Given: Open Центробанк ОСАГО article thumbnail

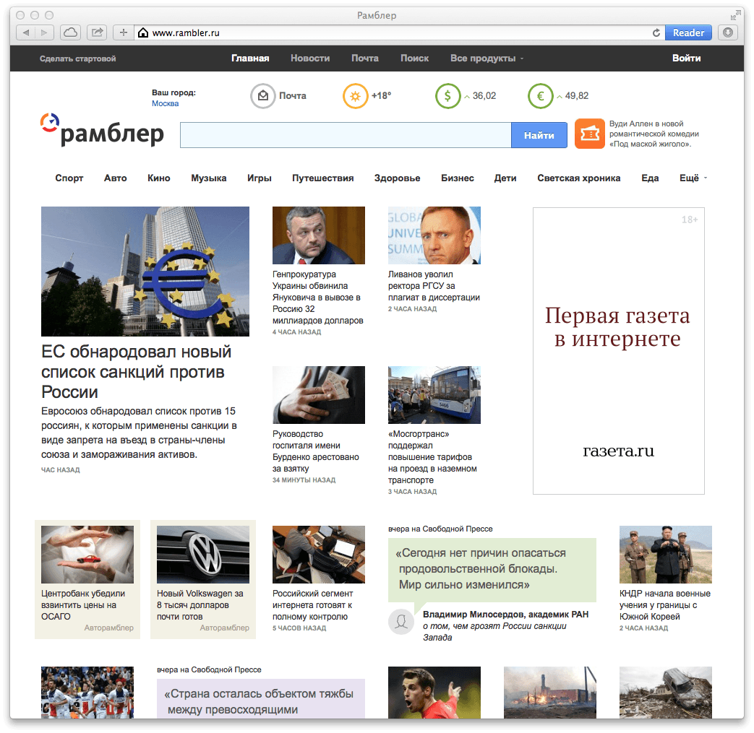Looking at the screenshot, I should 87,555.
